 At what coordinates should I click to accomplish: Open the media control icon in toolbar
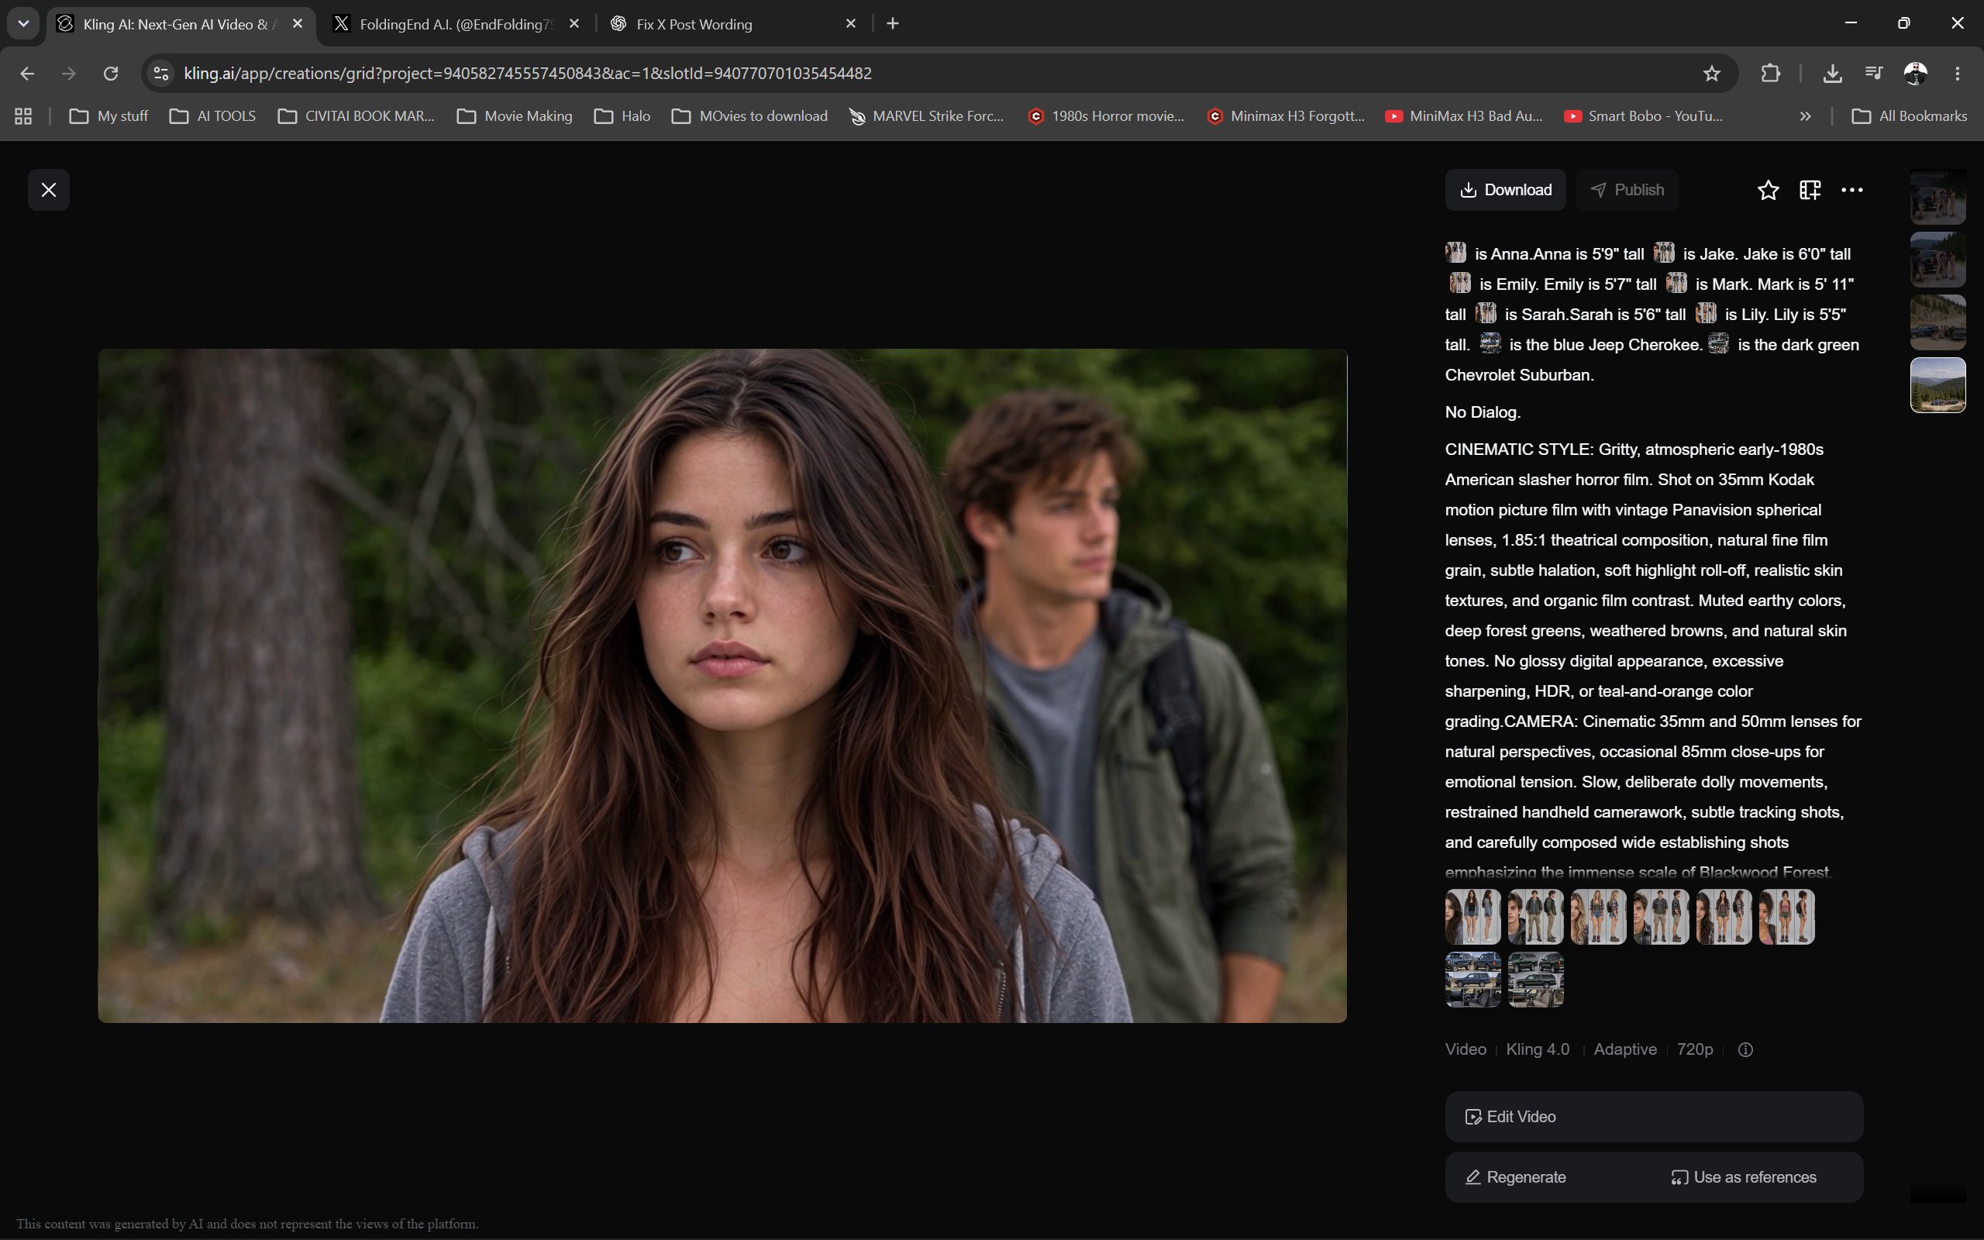point(1873,74)
